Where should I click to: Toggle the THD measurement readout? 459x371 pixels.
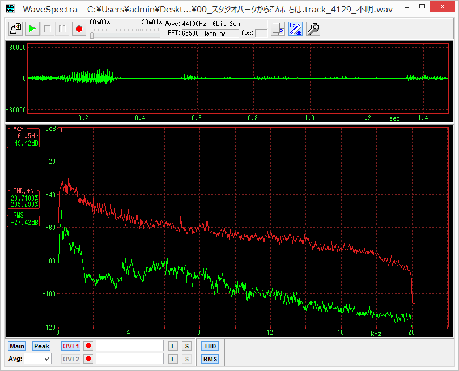pyautogui.click(x=210, y=346)
